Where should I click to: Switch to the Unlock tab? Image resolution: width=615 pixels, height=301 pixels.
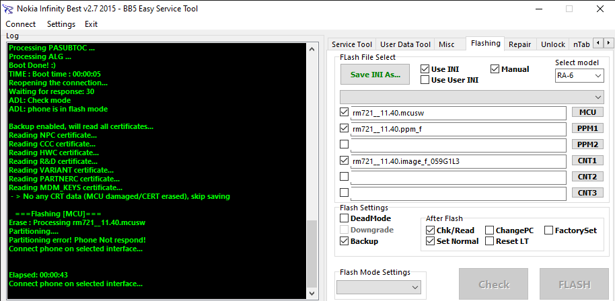(x=553, y=44)
